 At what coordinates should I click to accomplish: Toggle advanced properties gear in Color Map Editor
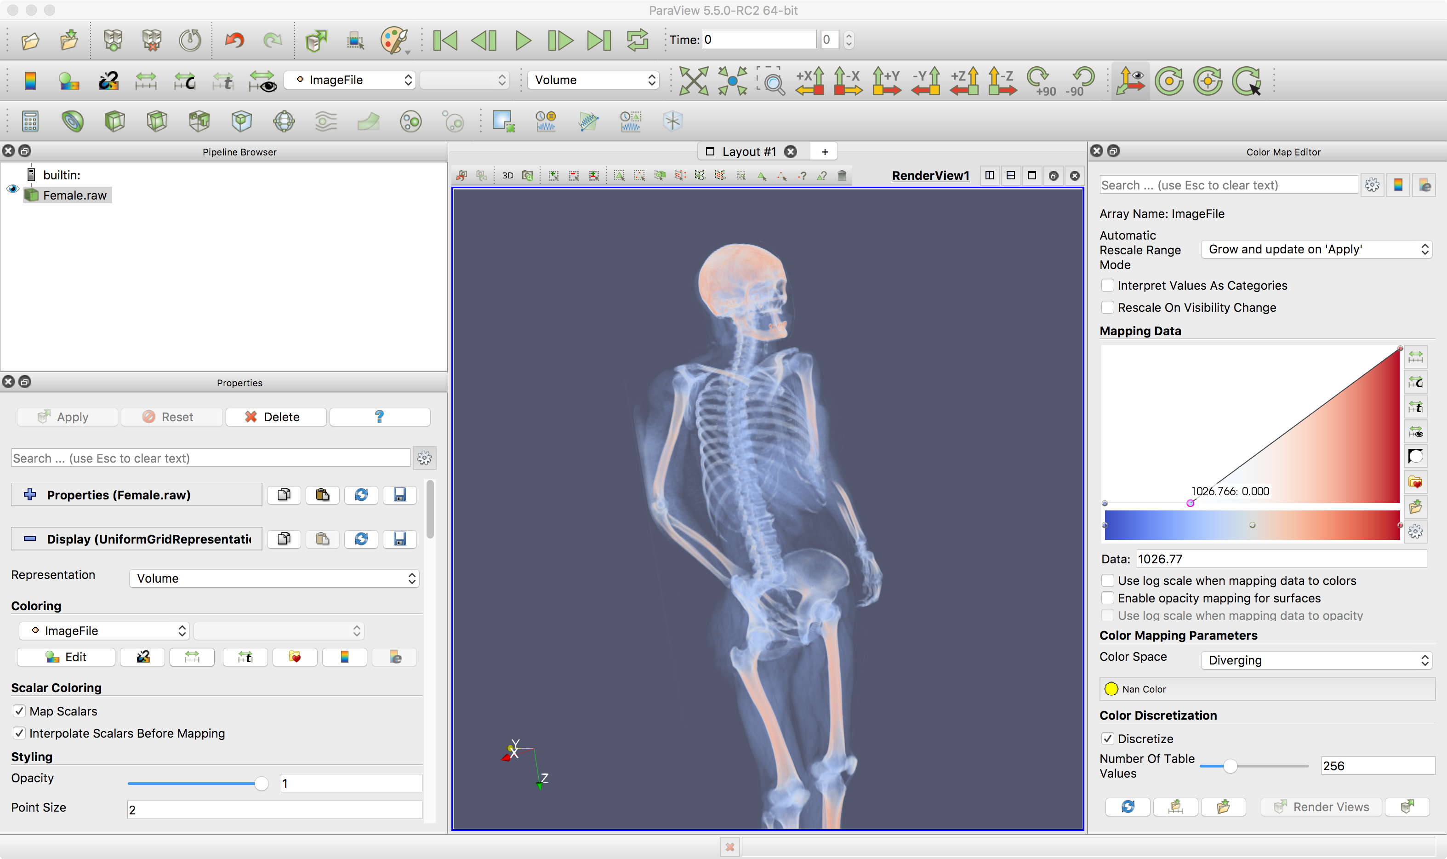(x=1372, y=185)
